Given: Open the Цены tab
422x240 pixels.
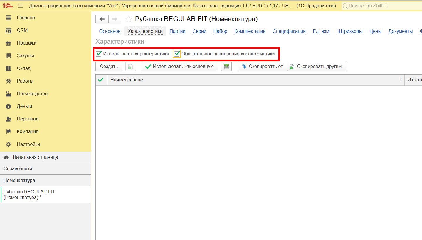Looking at the screenshot, I should pos(375,31).
